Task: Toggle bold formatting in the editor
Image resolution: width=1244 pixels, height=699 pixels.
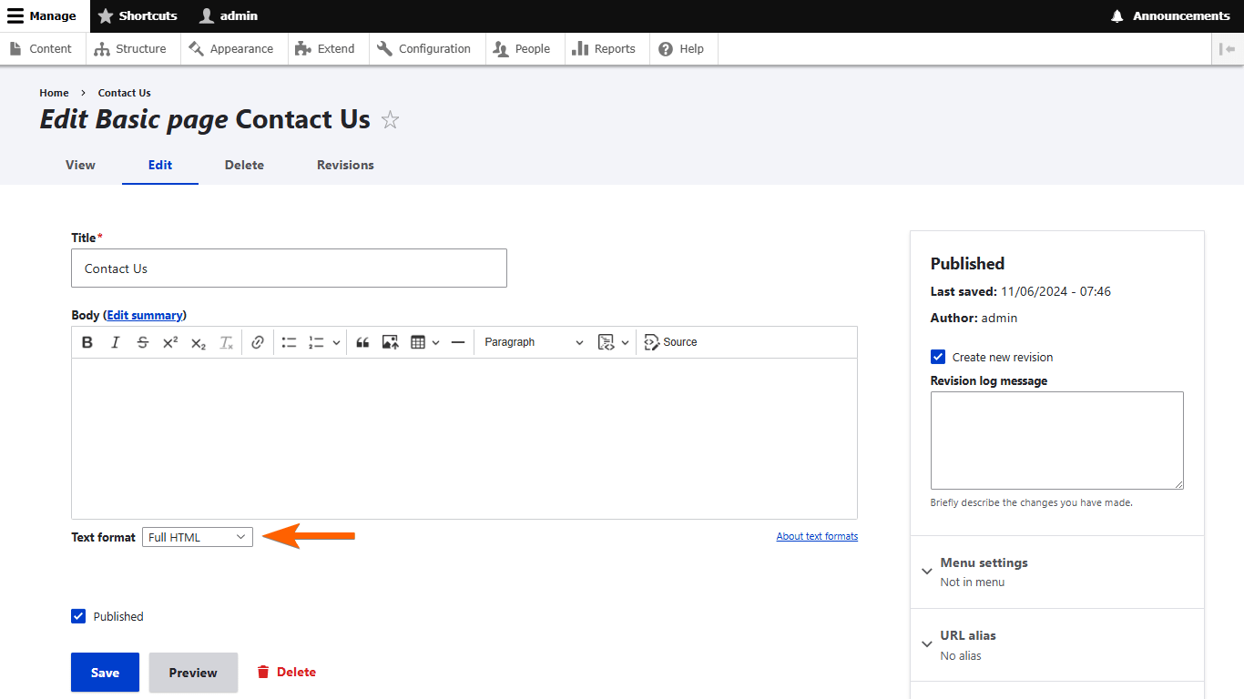Action: click(x=87, y=342)
